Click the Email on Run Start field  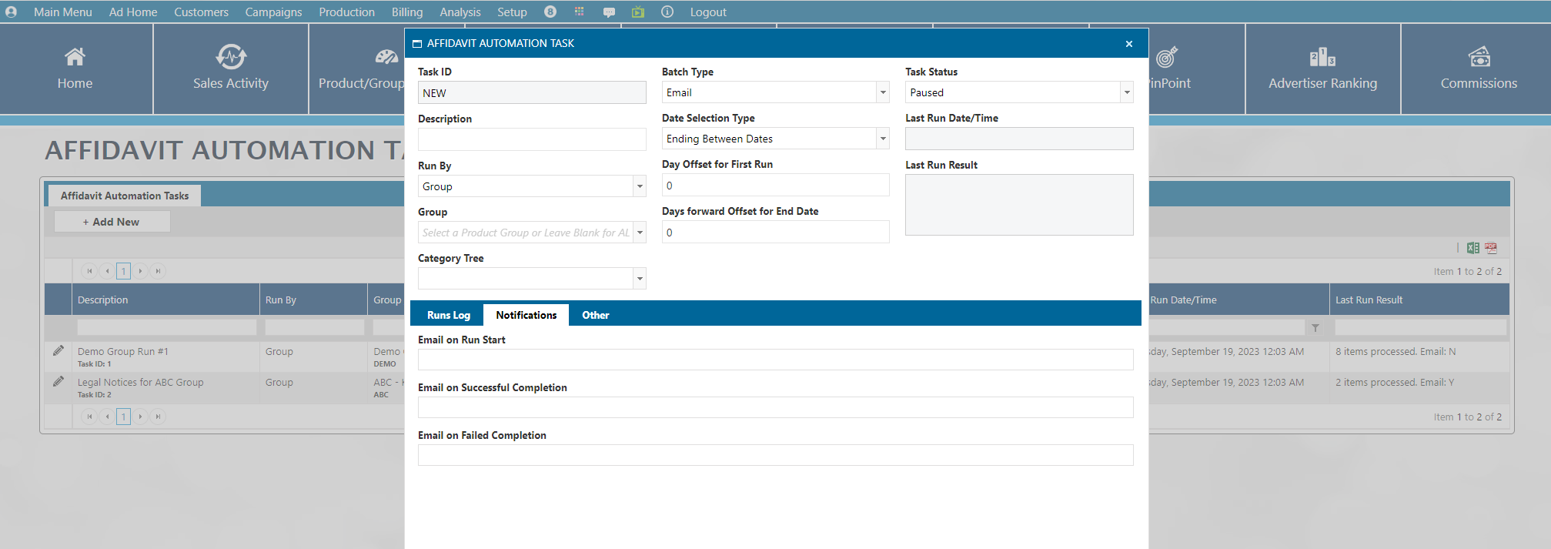pos(775,360)
